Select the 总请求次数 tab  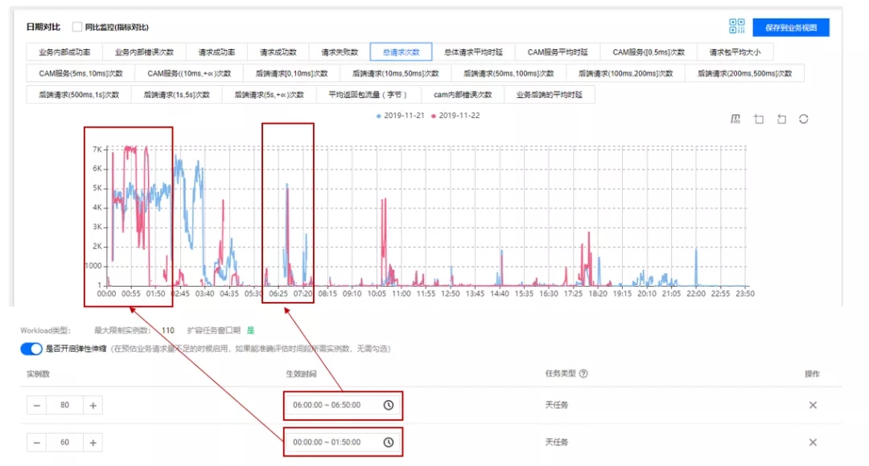(402, 52)
